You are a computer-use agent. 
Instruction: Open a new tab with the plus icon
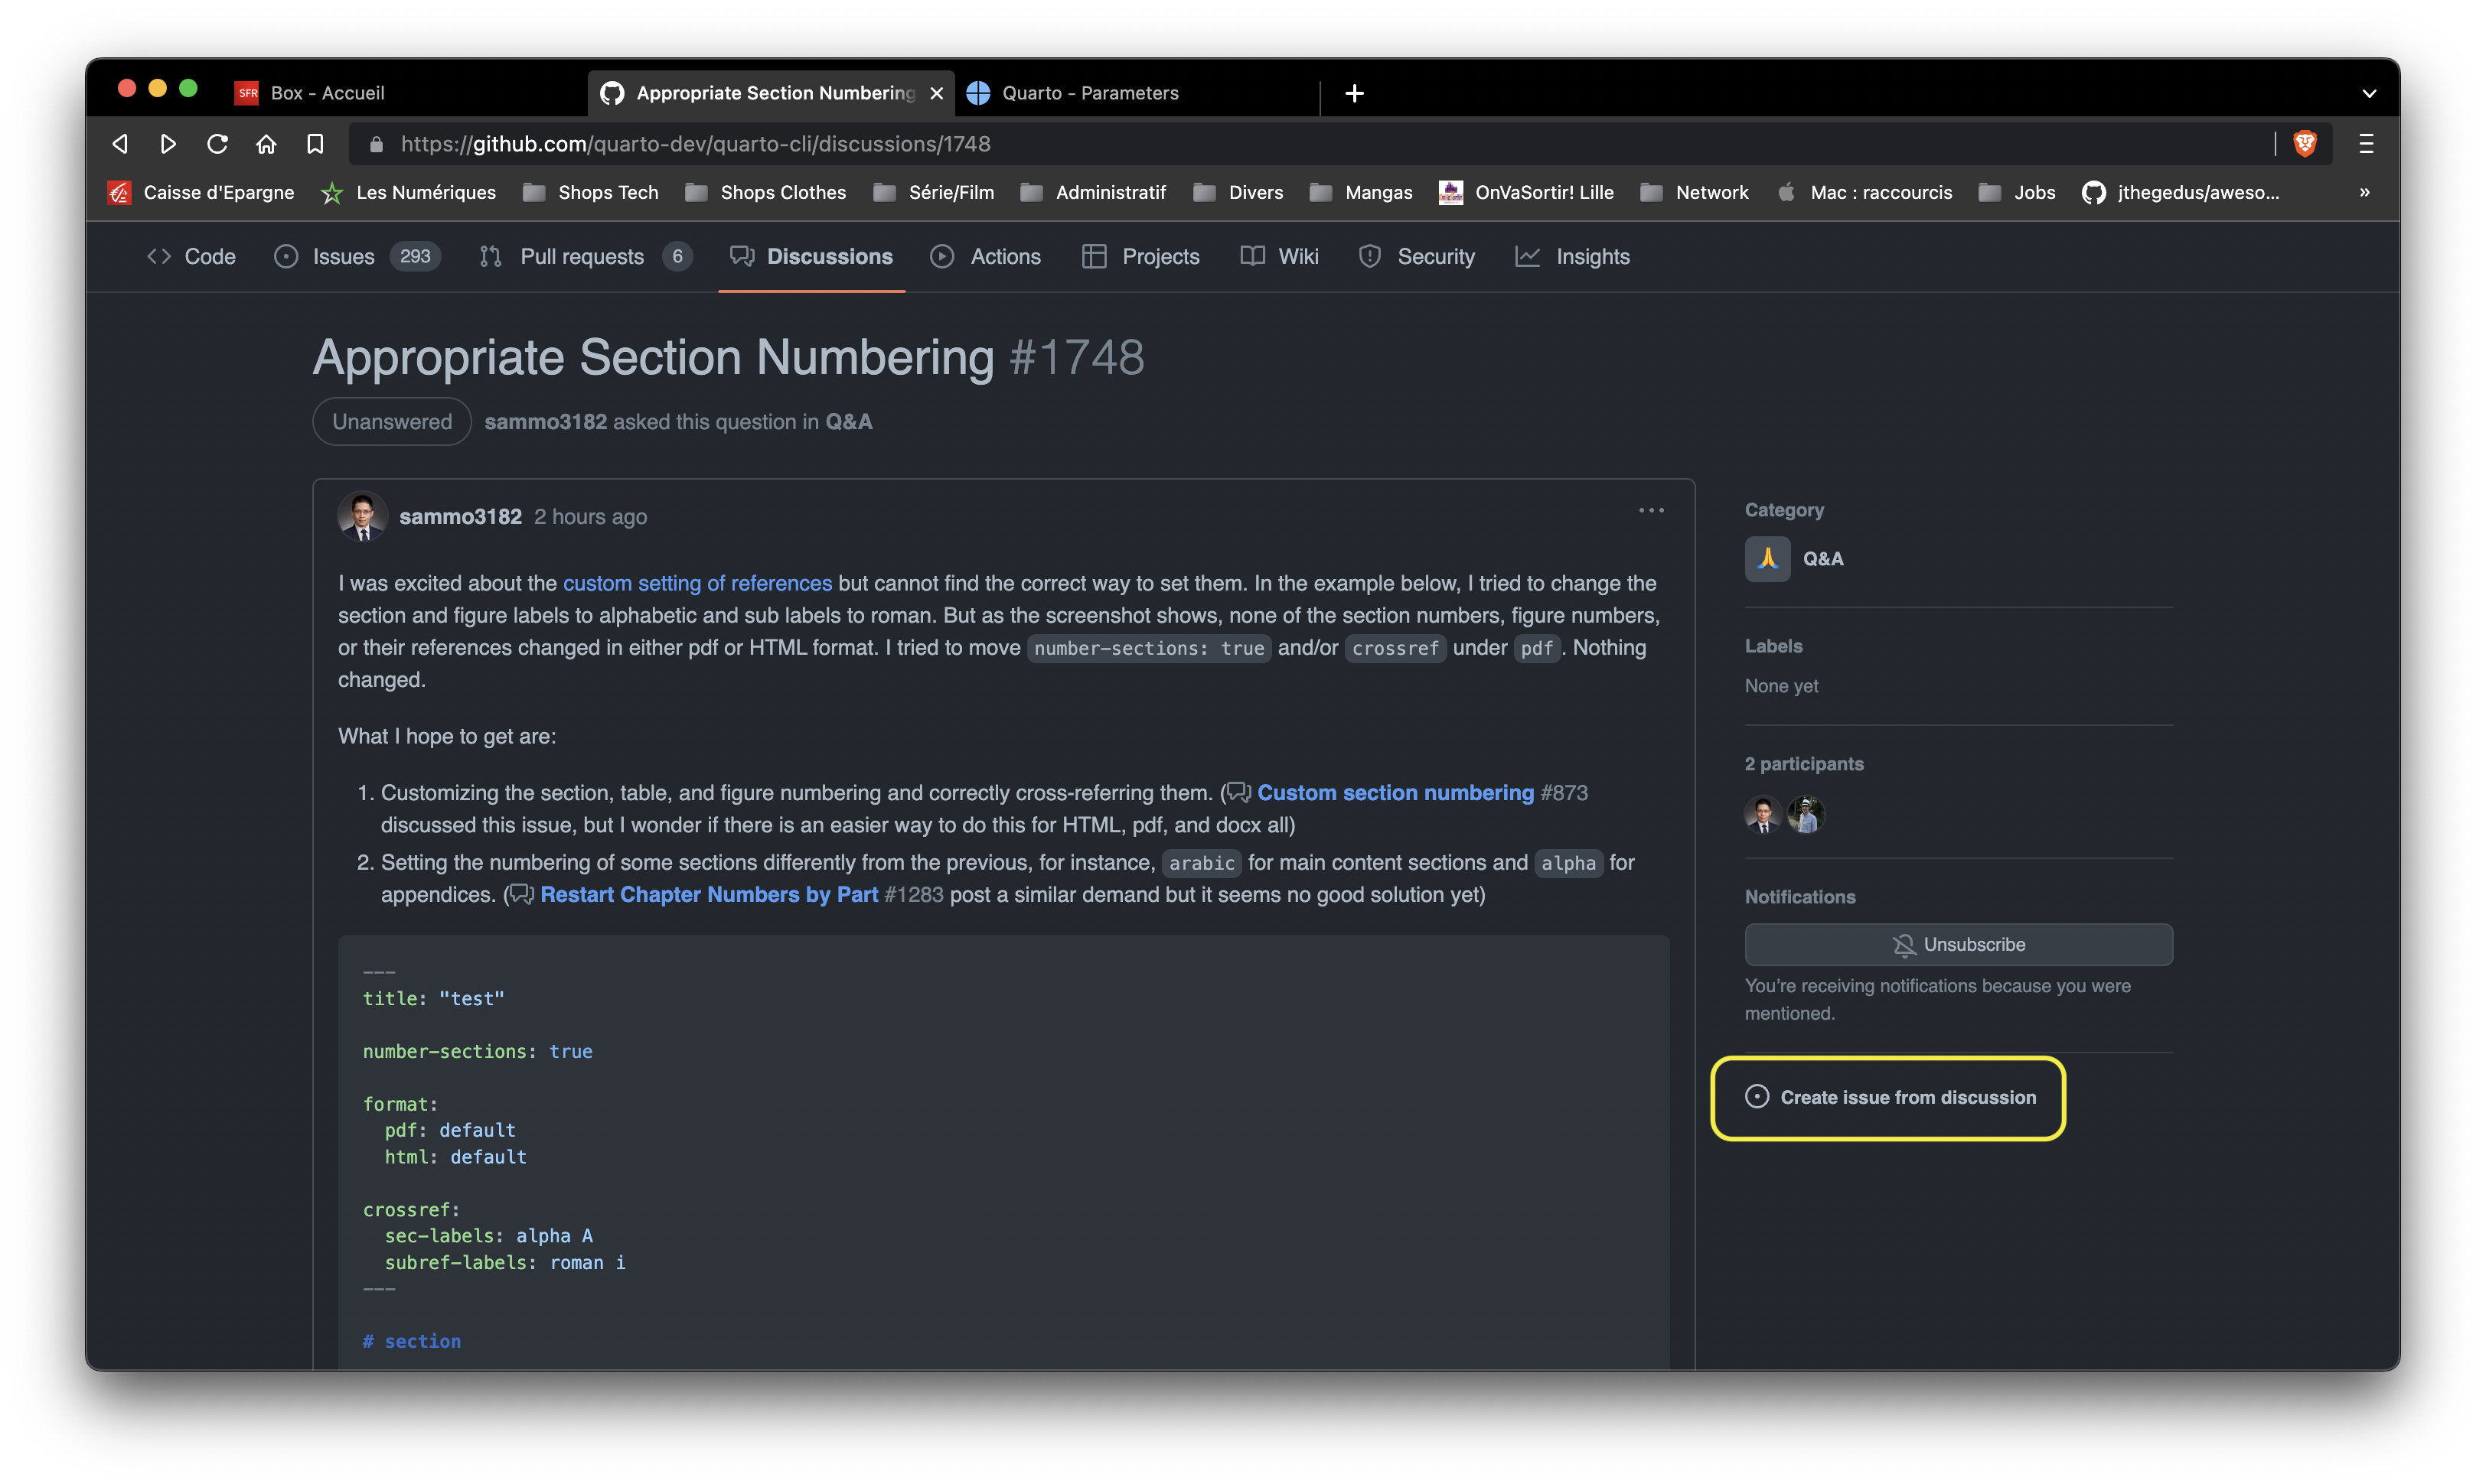coord(1355,93)
